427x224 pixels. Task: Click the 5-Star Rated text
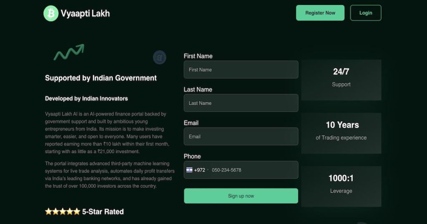pyautogui.click(x=103, y=212)
